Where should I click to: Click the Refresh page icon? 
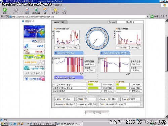(36, 10)
